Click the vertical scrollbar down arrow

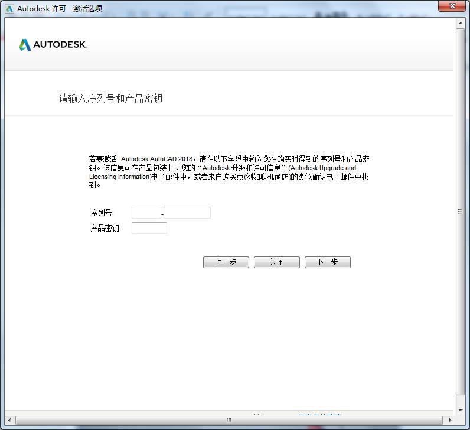461,410
